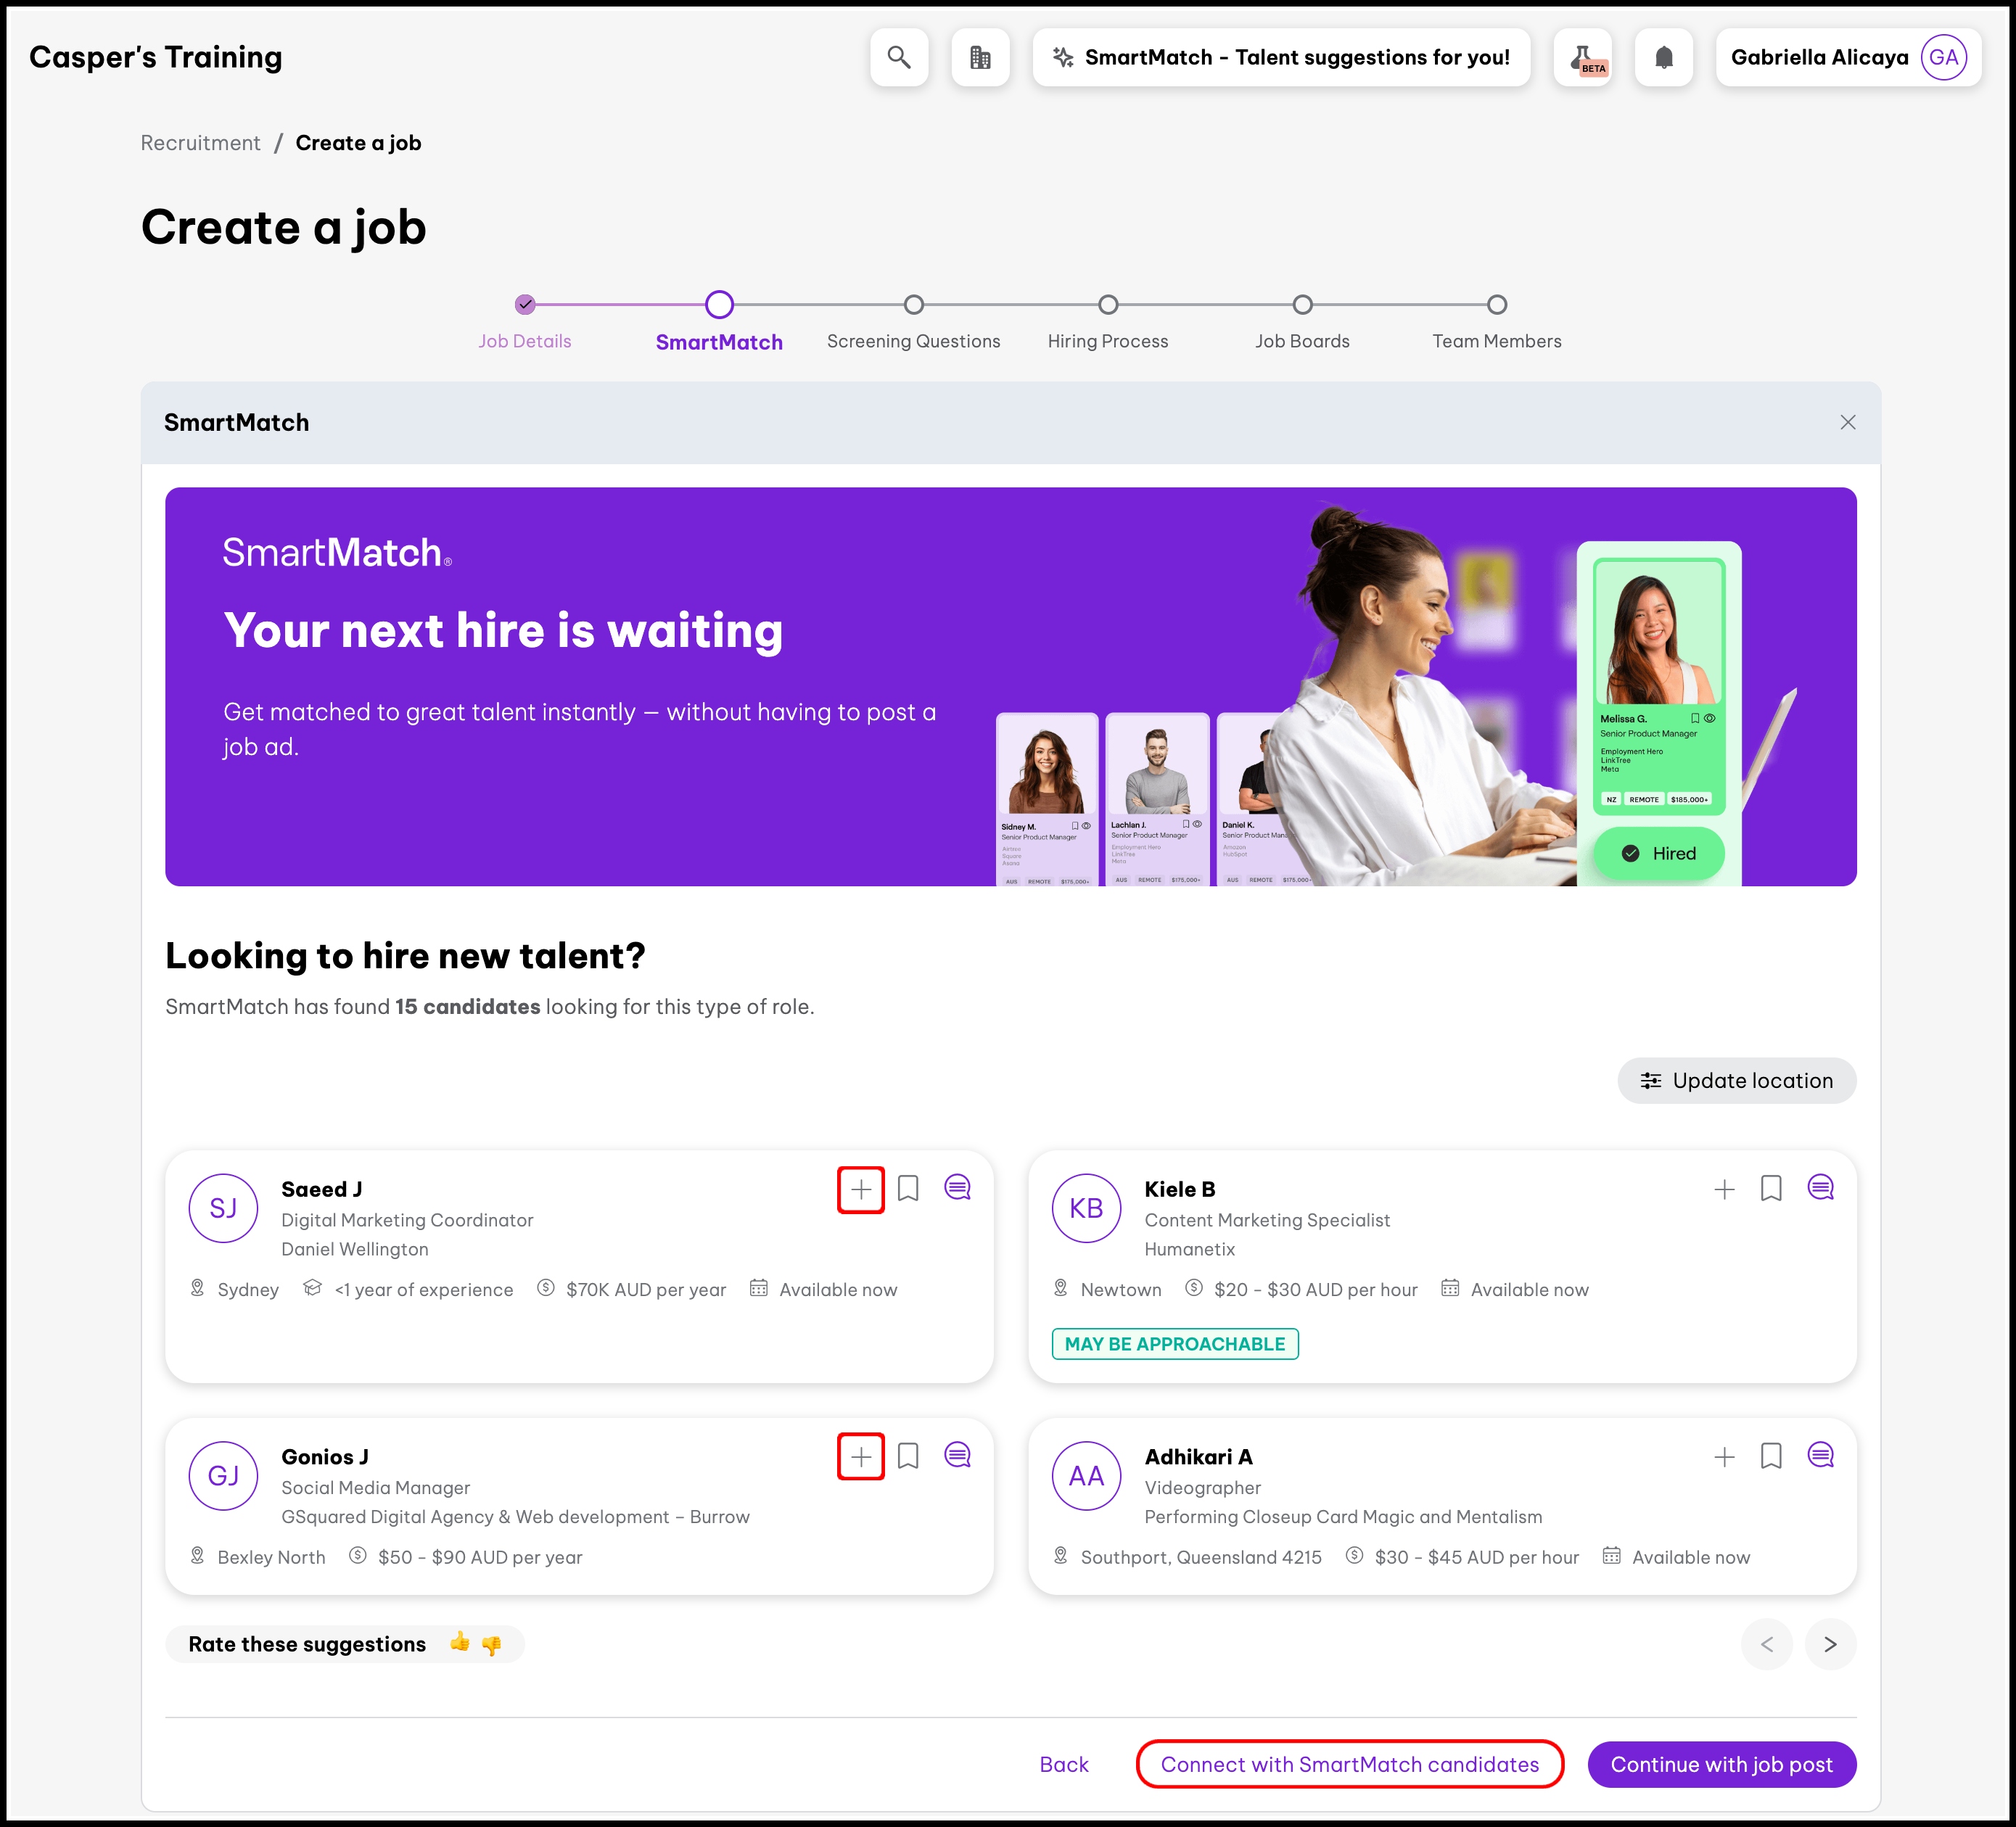This screenshot has height=1827, width=2016.
Task: Add Adhikari A with plus icon
Action: click(x=1723, y=1456)
